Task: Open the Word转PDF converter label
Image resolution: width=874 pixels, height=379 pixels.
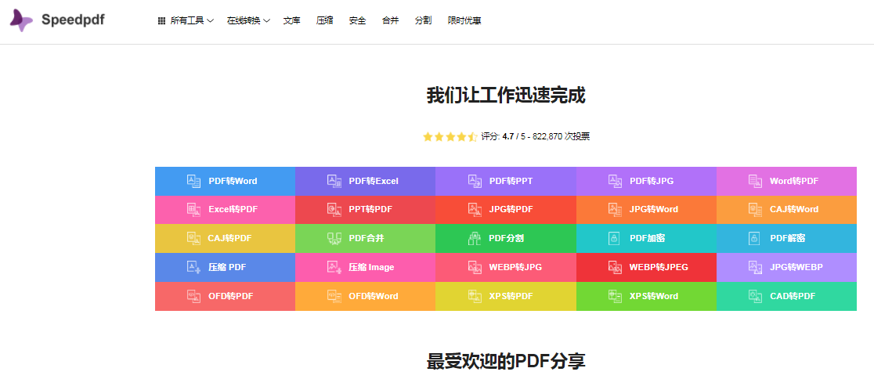Action: click(794, 181)
